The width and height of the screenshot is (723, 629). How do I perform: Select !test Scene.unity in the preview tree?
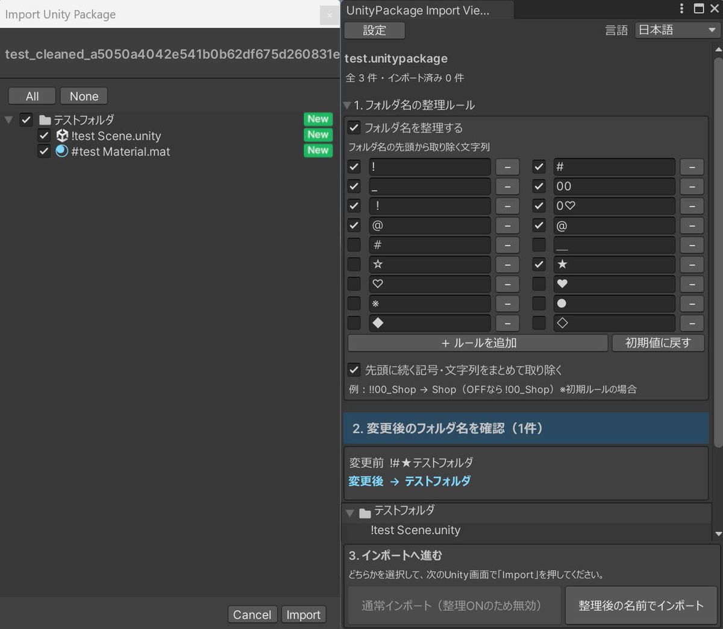tap(415, 530)
